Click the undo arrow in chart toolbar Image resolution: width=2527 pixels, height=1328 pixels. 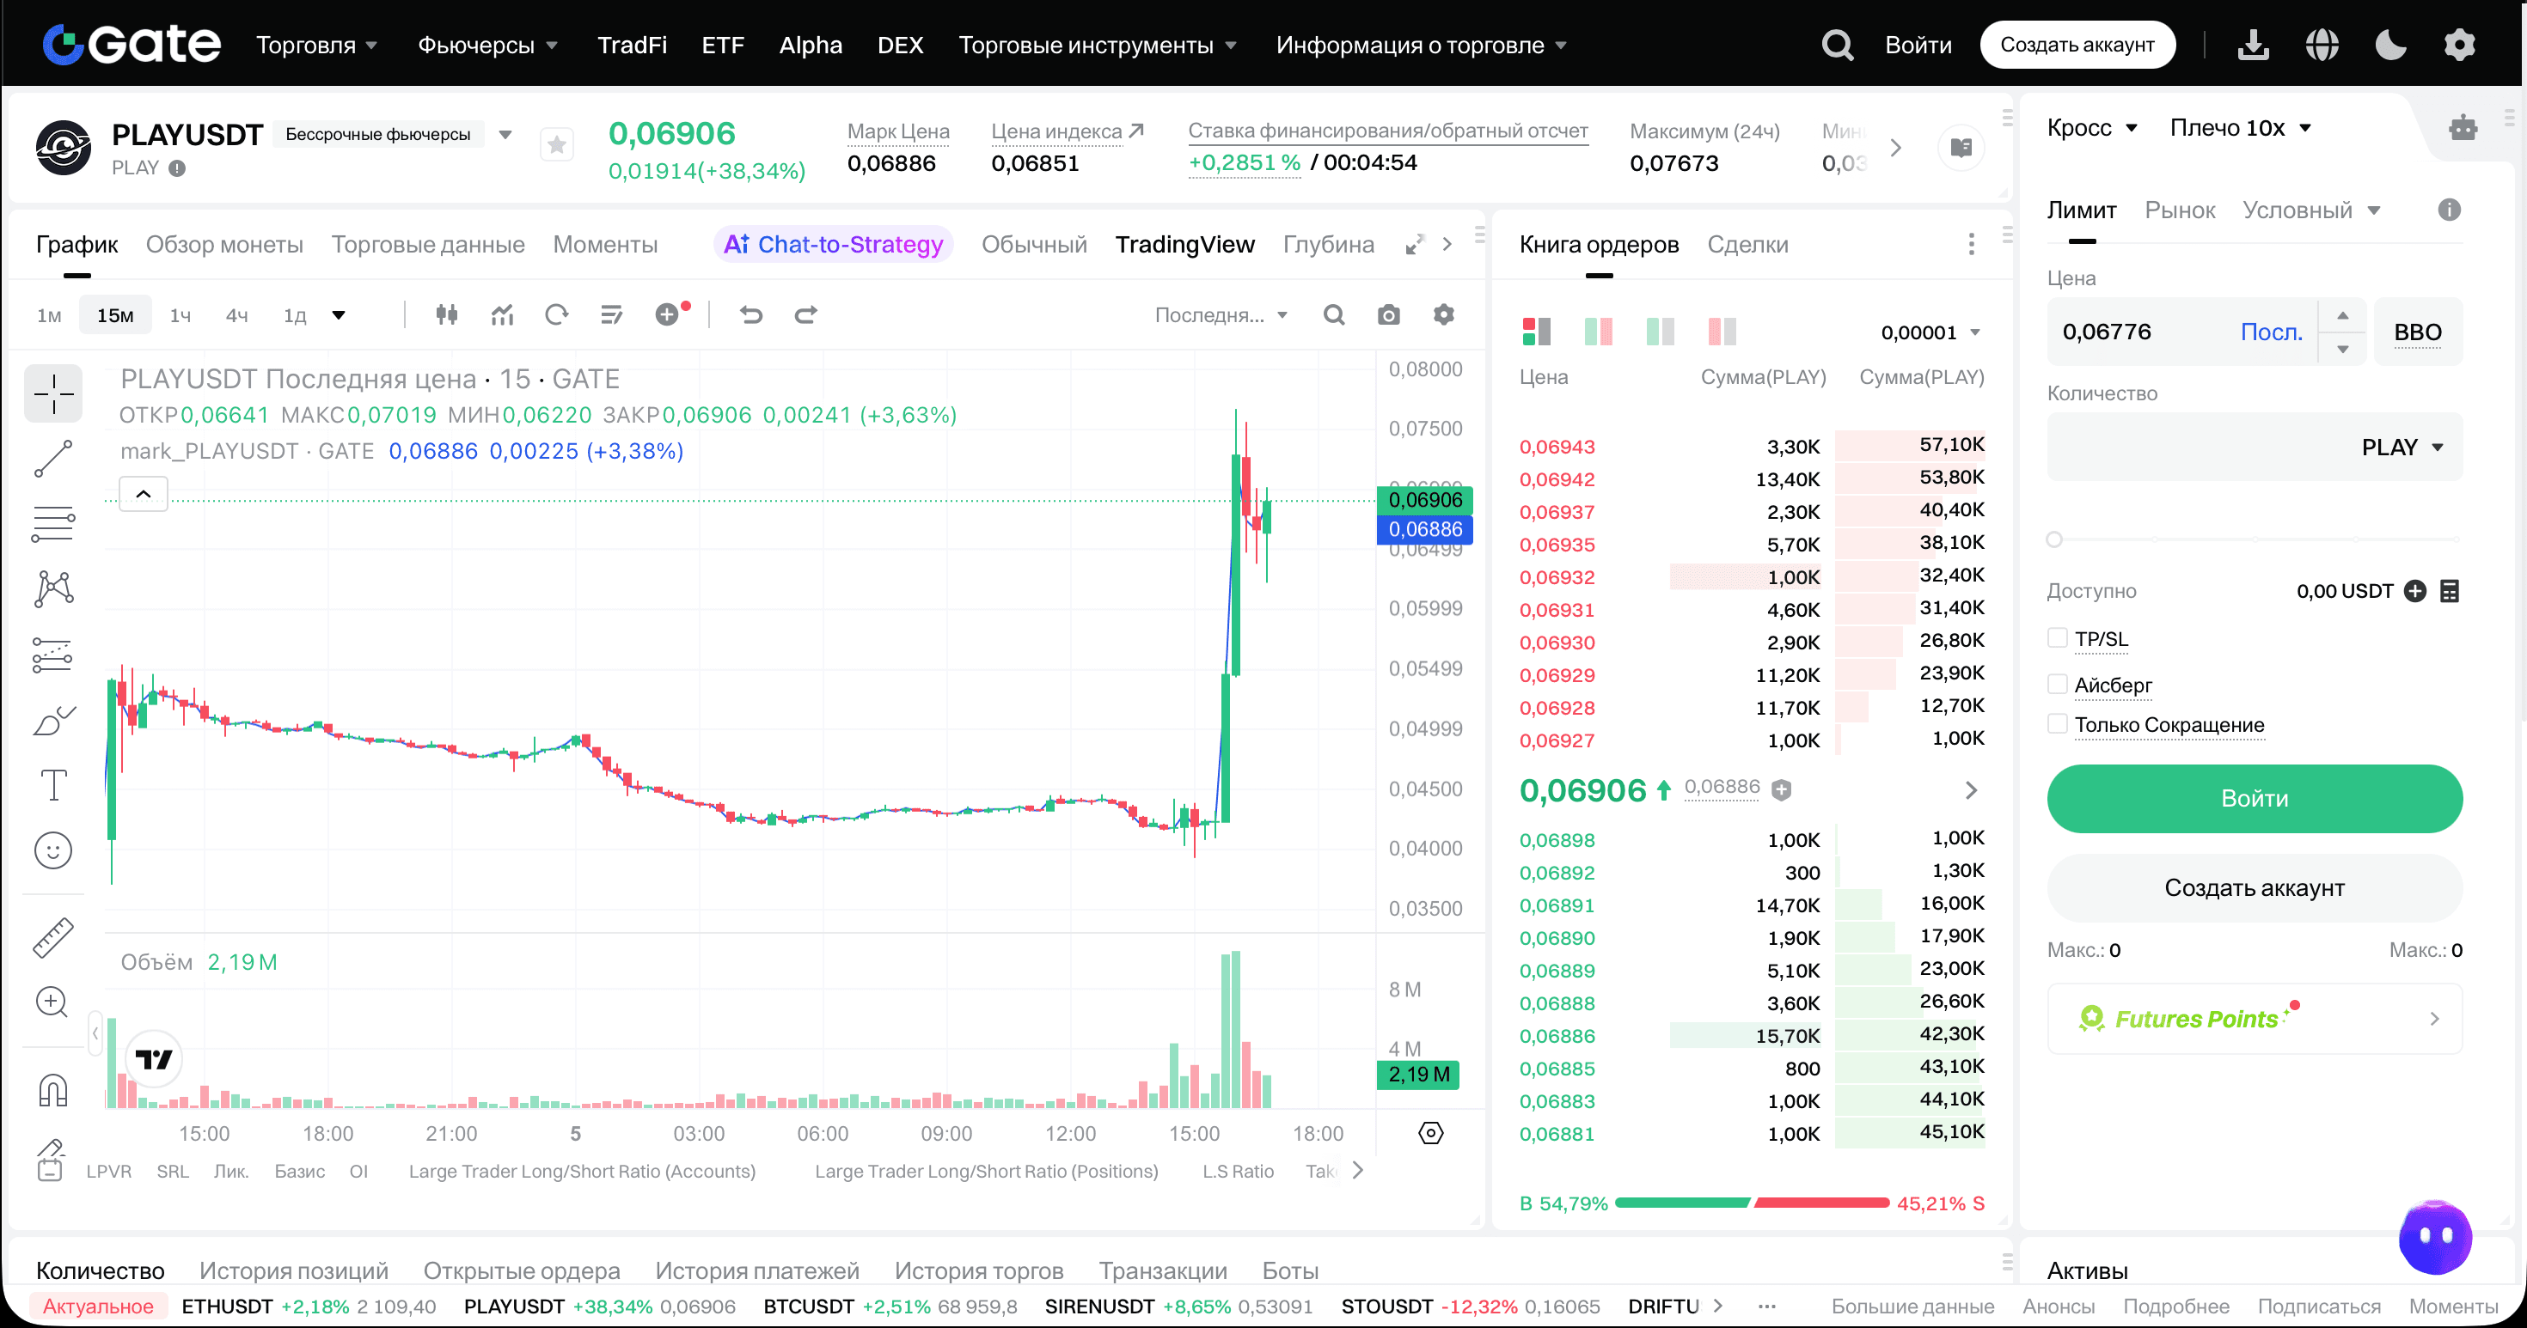[x=751, y=314]
